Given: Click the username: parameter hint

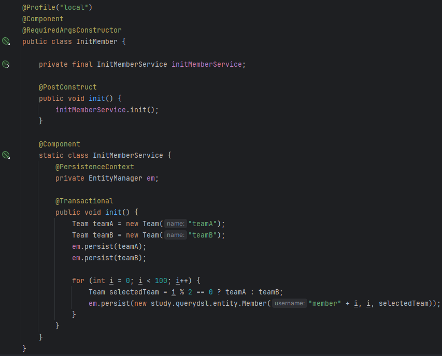Looking at the screenshot, I should [290, 303].
